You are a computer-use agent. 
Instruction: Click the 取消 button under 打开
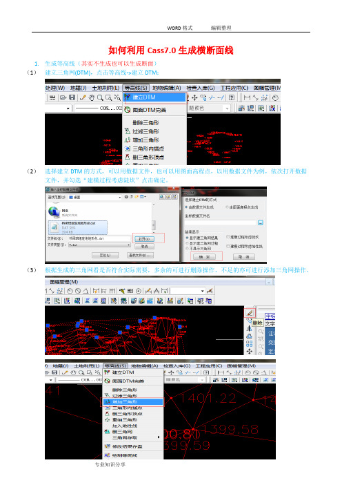[x=144, y=246]
